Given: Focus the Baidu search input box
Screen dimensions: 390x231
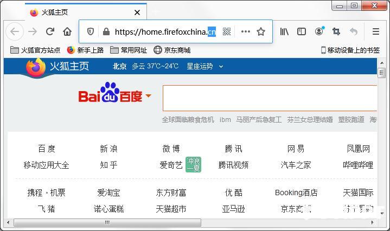Looking at the screenshot, I should [x=270, y=98].
